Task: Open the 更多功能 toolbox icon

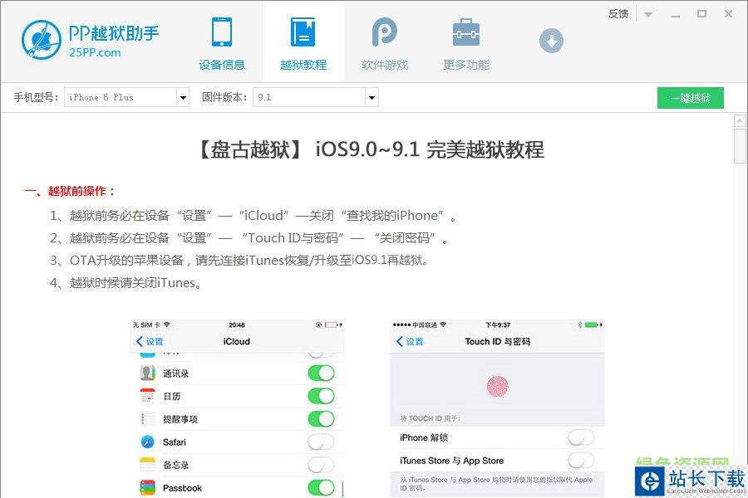Action: [466, 33]
